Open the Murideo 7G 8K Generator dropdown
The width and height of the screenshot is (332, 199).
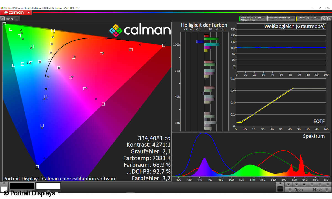pyautogui.click(x=292, y=19)
